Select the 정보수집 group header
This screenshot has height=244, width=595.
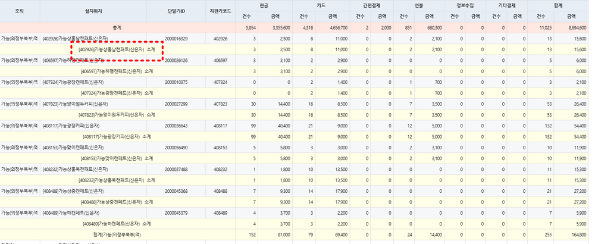[466, 5]
